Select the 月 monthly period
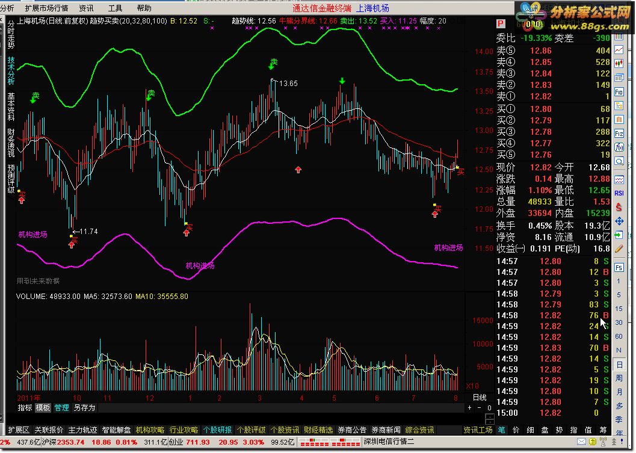636x453 pixels. pos(619,392)
